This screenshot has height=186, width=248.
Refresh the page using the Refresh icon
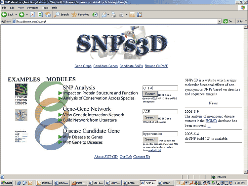(x=40, y=15)
